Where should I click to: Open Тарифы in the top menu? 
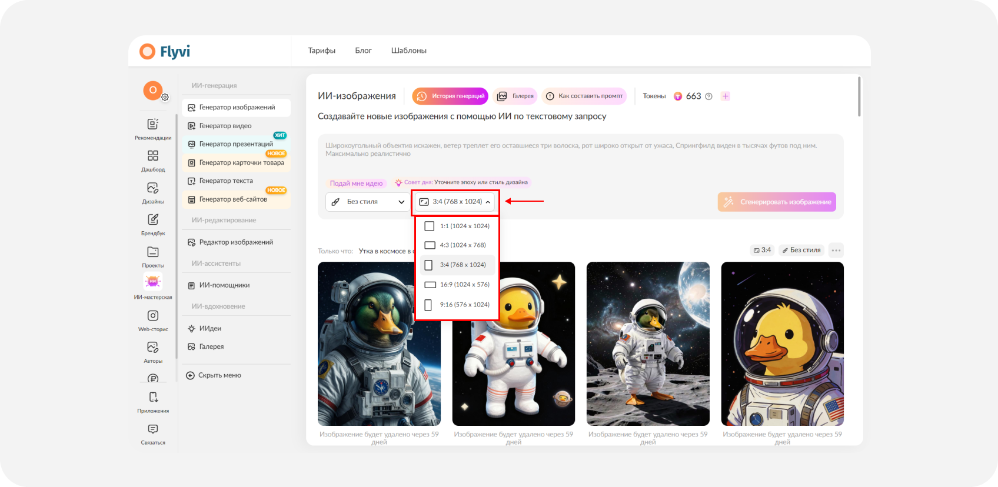point(322,51)
